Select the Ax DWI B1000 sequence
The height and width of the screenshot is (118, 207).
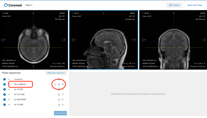[x=20, y=99]
